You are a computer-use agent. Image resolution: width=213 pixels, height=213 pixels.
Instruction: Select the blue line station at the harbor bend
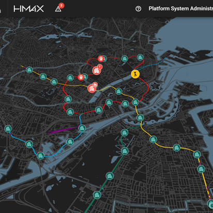point(40,156)
